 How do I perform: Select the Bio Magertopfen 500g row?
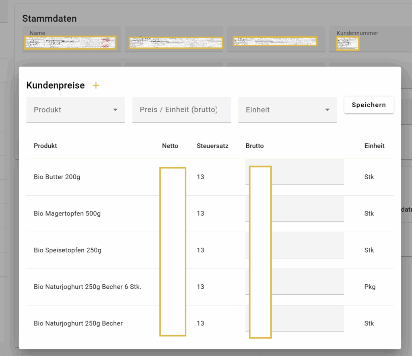click(x=67, y=213)
